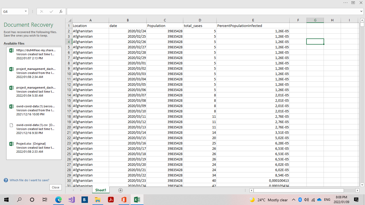Open 'Which file do I want to save?' link
Image resolution: width=365 pixels, height=205 pixels.
[x=29, y=180]
